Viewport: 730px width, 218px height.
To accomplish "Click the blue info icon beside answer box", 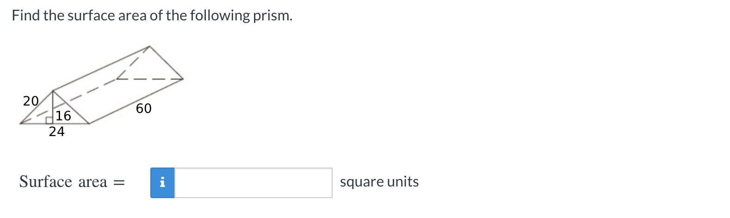I will click(x=162, y=183).
